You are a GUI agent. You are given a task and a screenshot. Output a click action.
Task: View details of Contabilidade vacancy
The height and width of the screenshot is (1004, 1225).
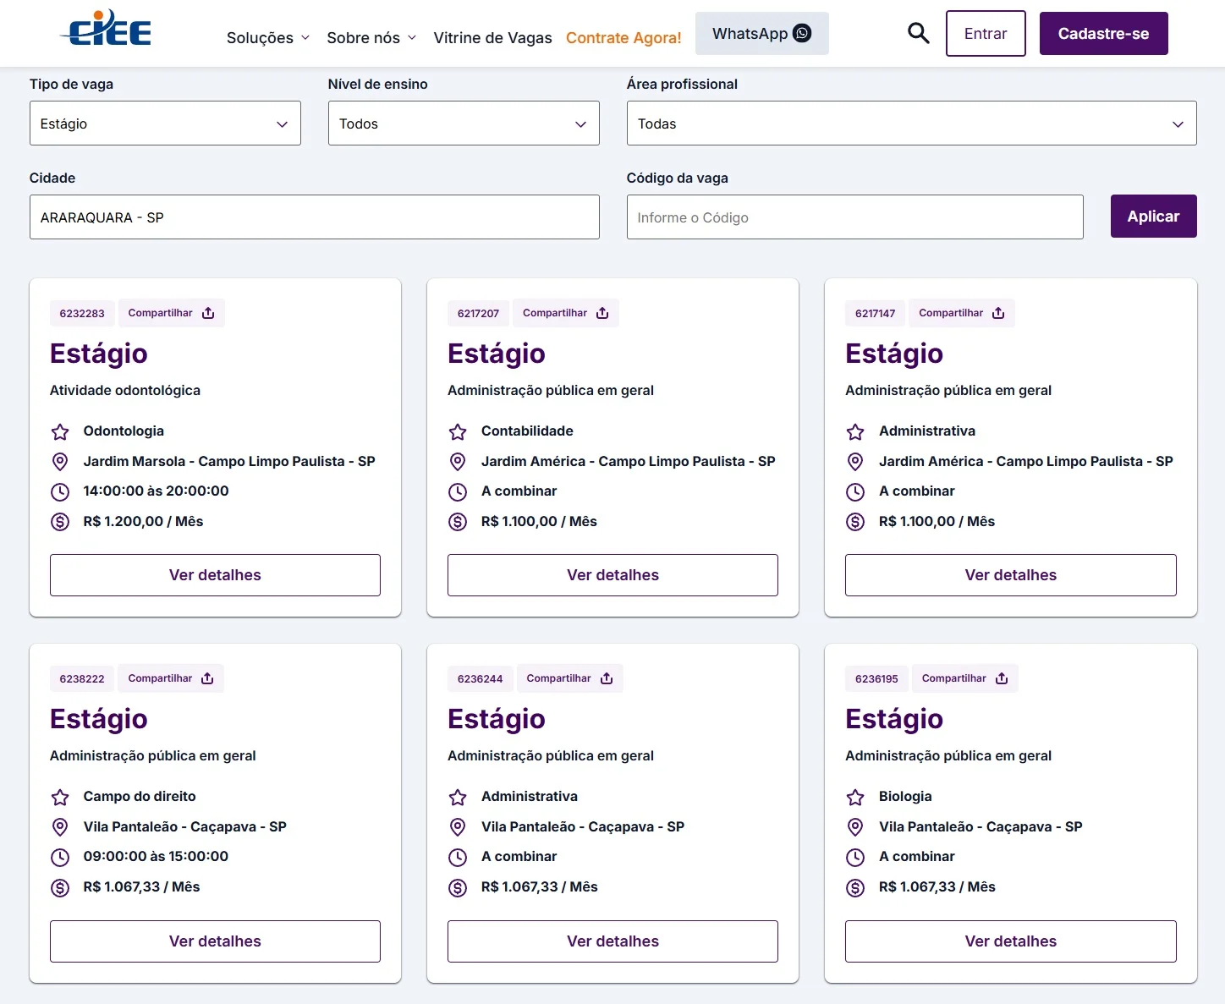coord(612,575)
